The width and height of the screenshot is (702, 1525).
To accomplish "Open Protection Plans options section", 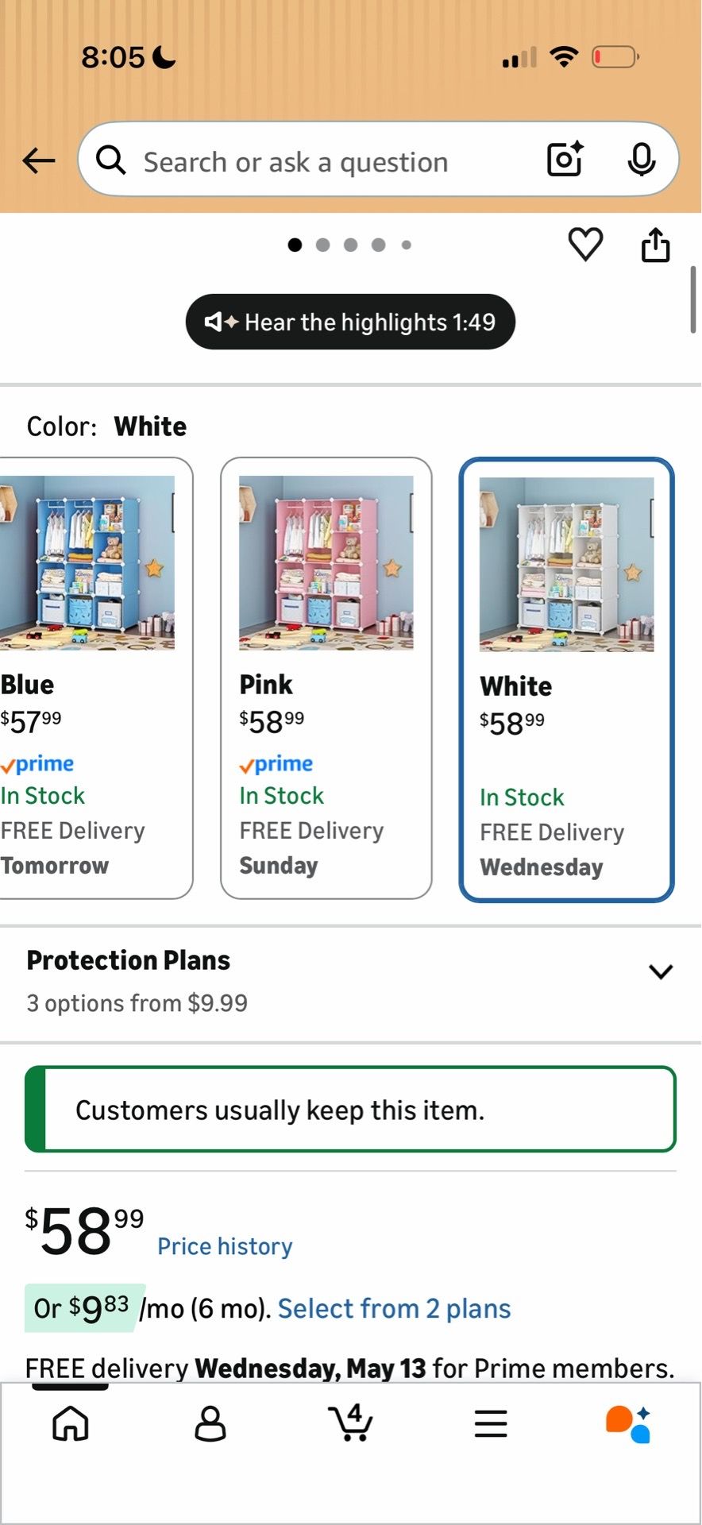I will [x=350, y=983].
